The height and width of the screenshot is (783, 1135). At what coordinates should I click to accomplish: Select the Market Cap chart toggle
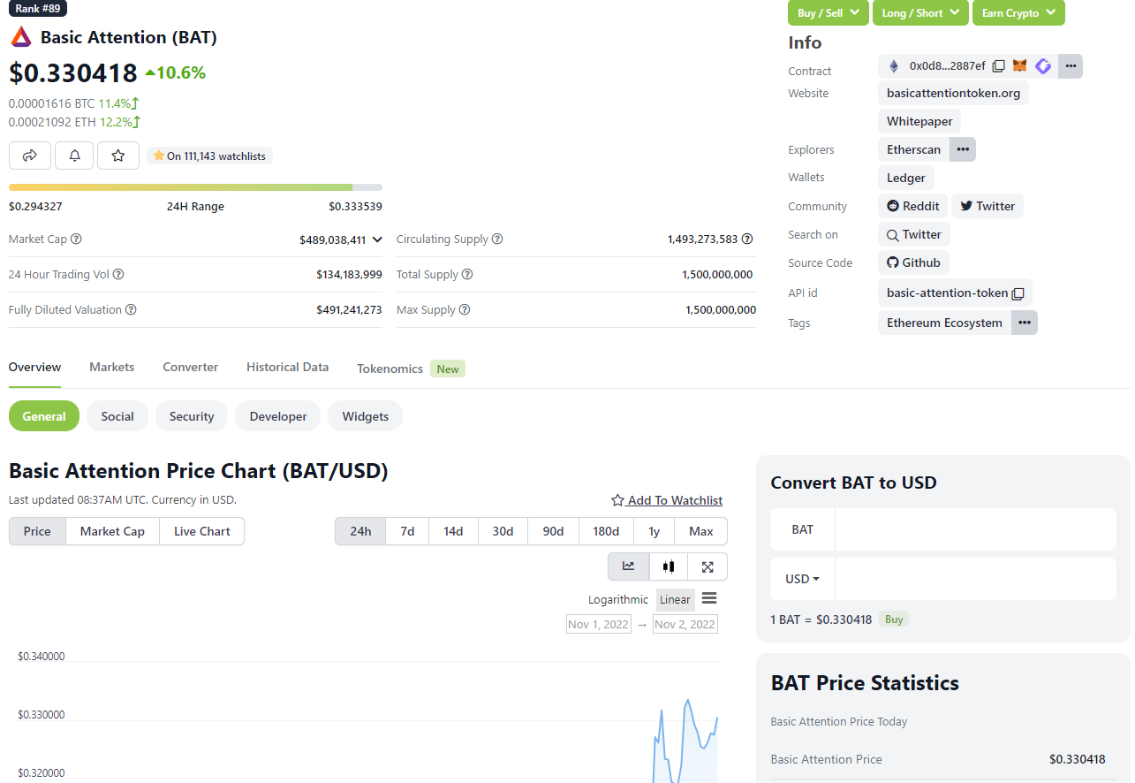pos(112,531)
